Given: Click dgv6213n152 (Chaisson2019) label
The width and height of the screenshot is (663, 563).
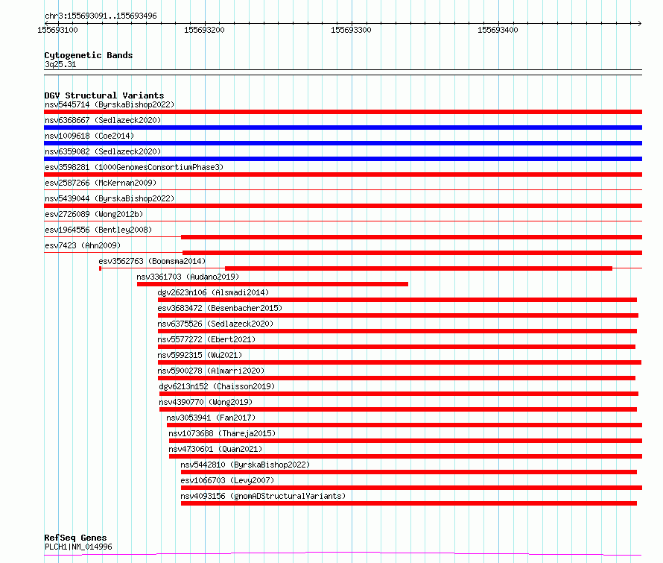Looking at the screenshot, I should [217, 386].
